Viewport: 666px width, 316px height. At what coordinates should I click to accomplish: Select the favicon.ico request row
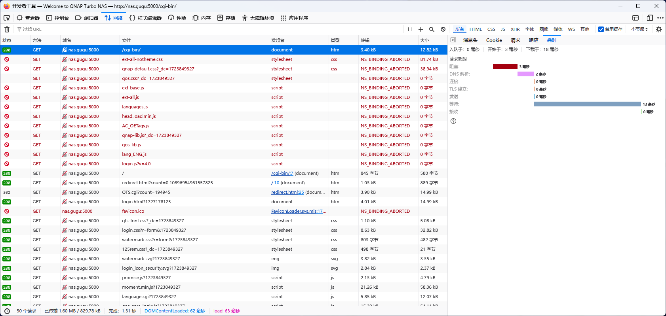pos(224,211)
